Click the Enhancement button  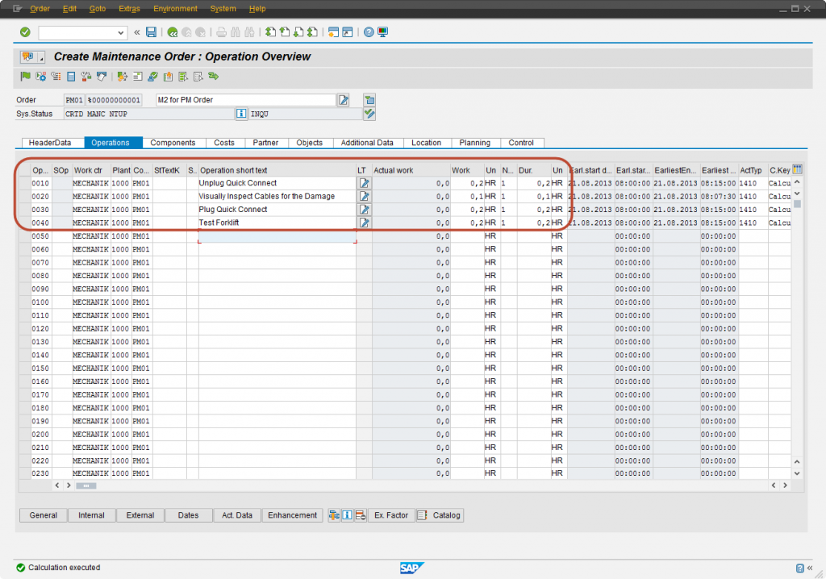pyautogui.click(x=292, y=514)
